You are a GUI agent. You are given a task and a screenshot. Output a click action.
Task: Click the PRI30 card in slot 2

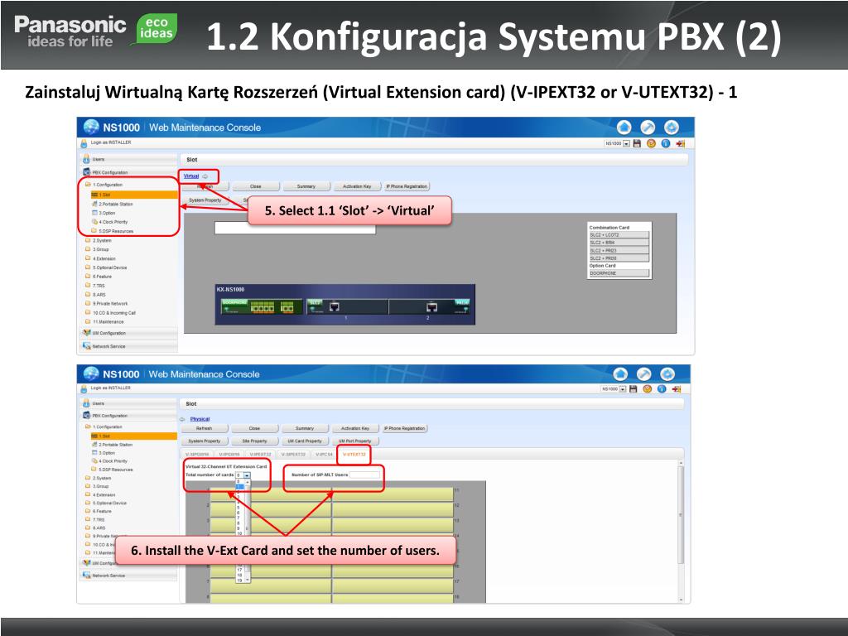pyautogui.click(x=430, y=306)
